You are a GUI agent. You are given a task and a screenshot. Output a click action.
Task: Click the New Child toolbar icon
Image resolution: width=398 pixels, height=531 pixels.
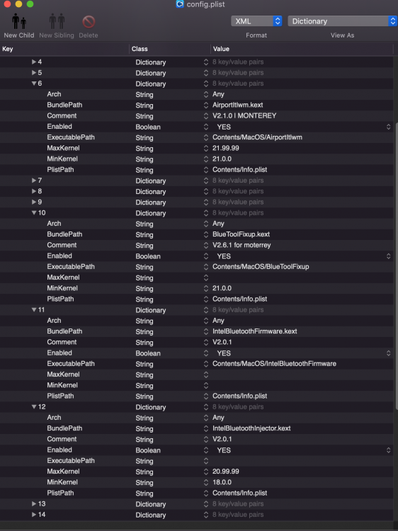[x=19, y=22]
